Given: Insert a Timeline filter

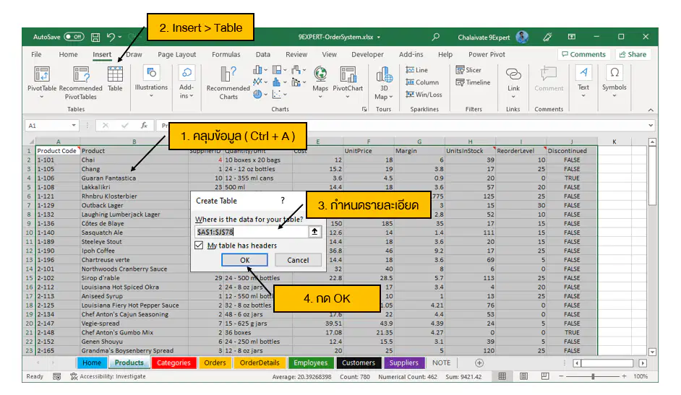Looking at the screenshot, I should [x=473, y=82].
